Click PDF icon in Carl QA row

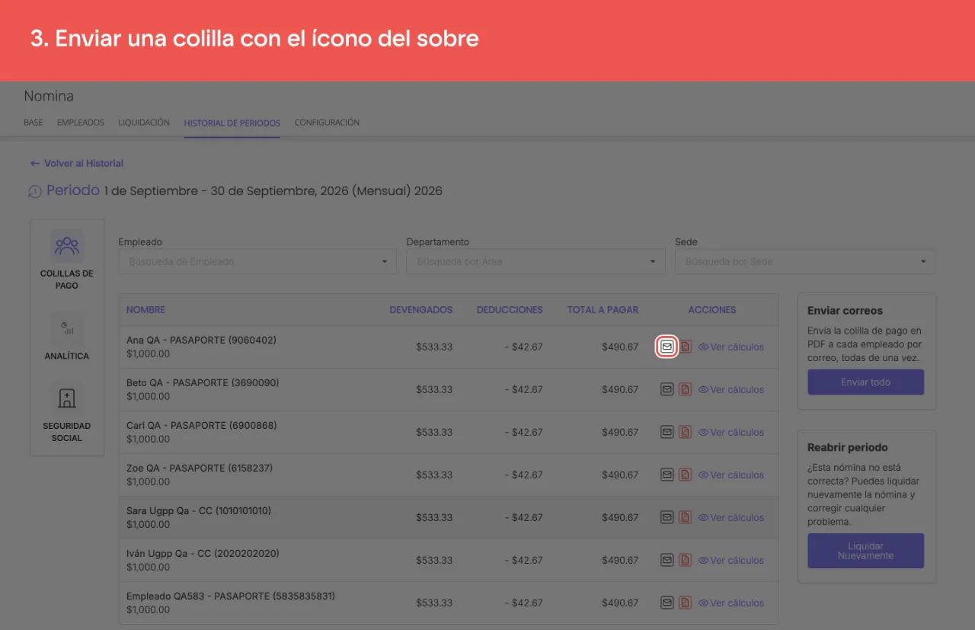coord(686,432)
